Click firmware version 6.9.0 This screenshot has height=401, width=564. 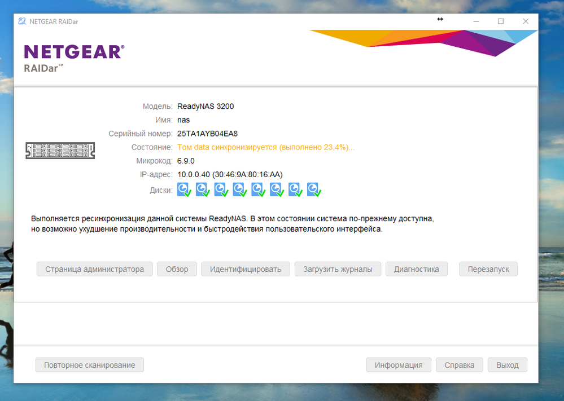tap(186, 161)
